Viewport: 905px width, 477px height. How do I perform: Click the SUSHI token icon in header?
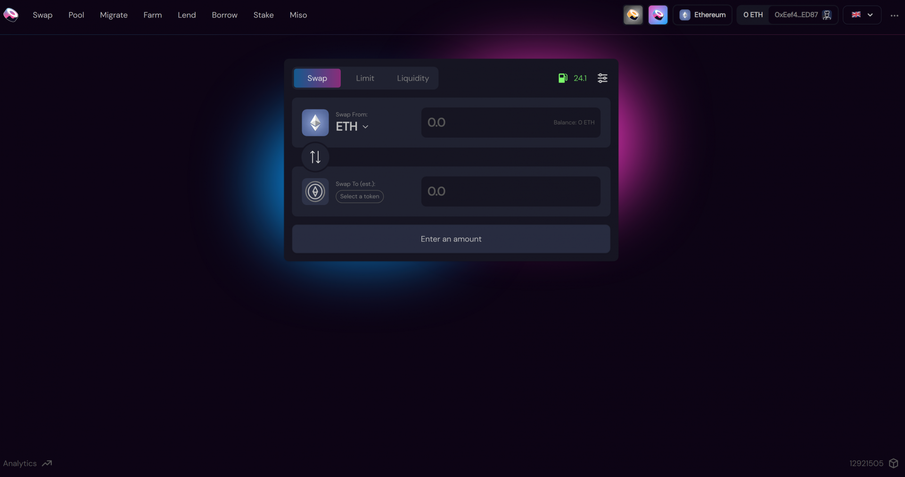658,15
